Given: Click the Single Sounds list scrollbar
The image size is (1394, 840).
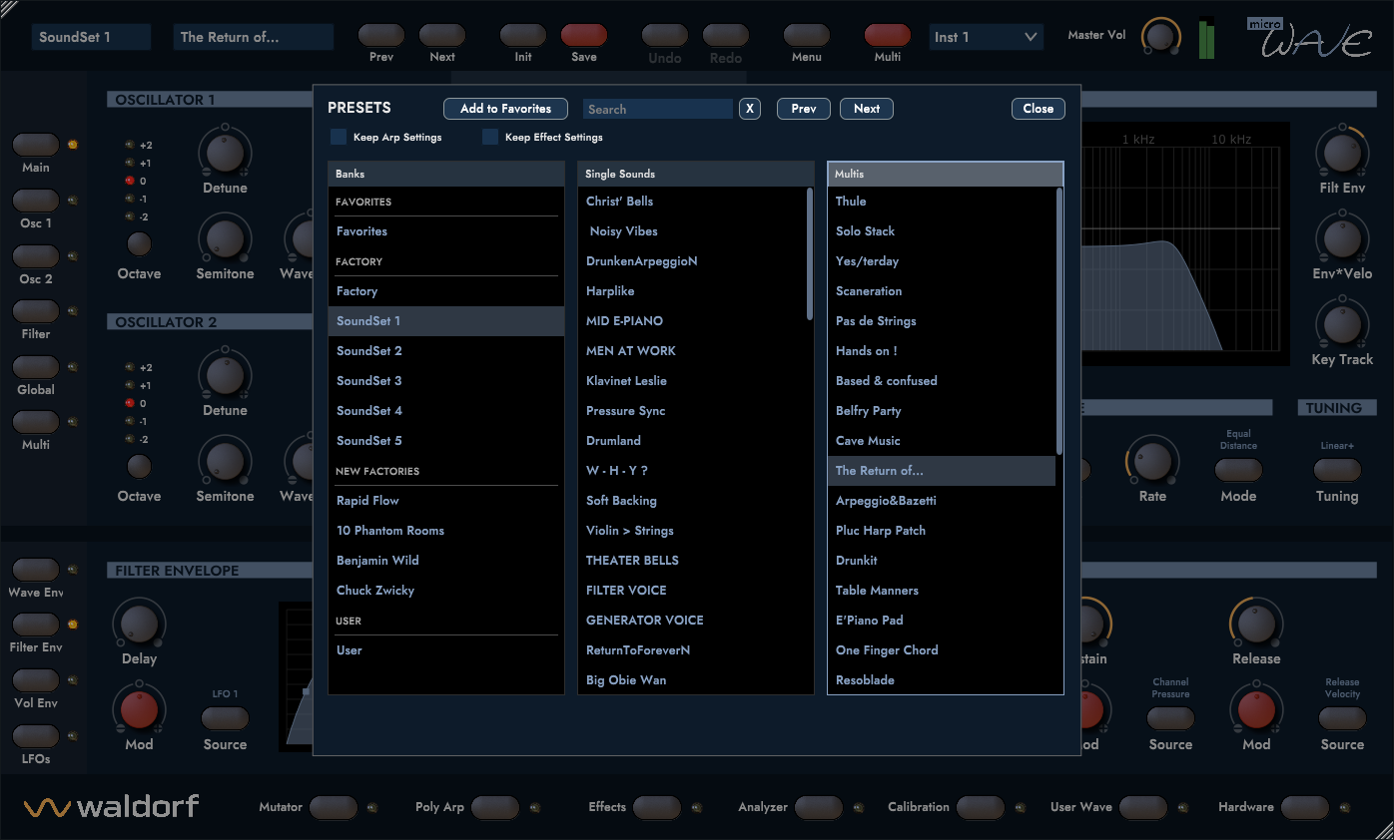Looking at the screenshot, I should pyautogui.click(x=810, y=253).
